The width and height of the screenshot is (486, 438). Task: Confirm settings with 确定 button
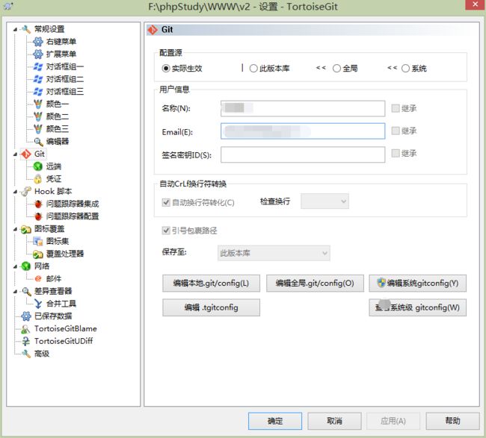(275, 421)
